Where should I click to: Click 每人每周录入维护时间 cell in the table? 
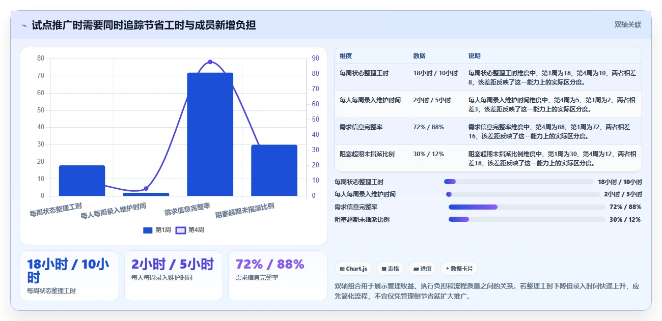[x=370, y=100]
